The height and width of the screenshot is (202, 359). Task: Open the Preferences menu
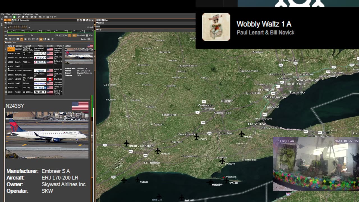pyautogui.click(x=28, y=14)
